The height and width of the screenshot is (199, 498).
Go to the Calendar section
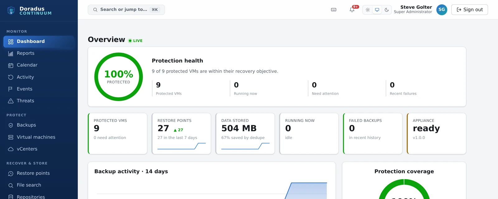click(x=39, y=65)
